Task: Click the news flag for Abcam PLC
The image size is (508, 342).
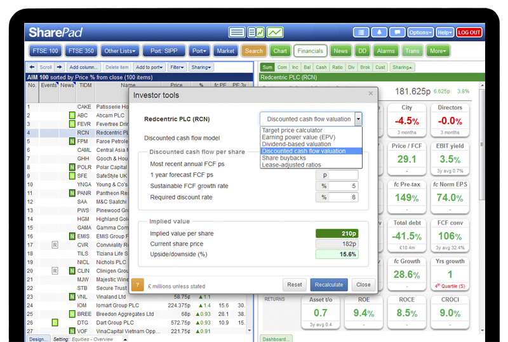Action: [72, 116]
